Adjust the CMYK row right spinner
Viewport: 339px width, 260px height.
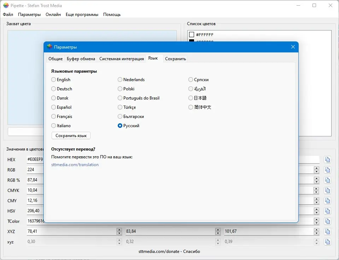[x=316, y=191]
